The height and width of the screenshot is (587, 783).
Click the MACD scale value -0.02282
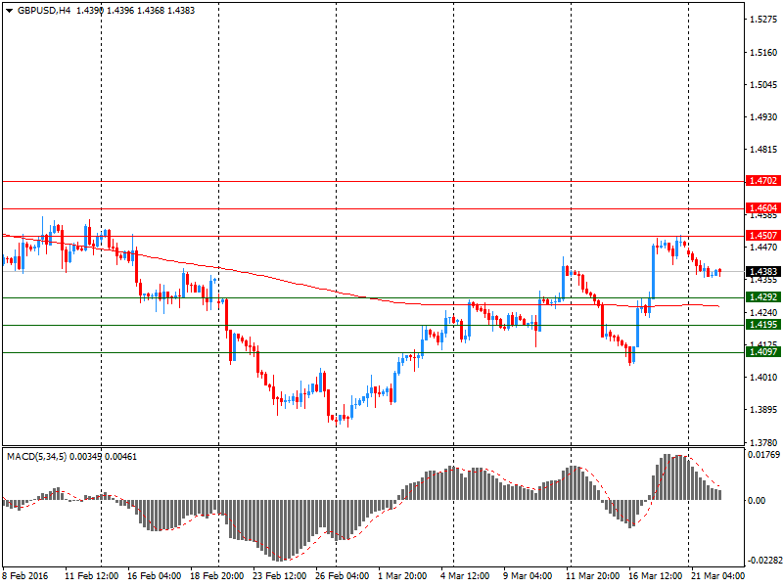[x=764, y=561]
